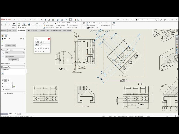The image size is (179, 134).
Task: Enable the All uppercase checkbox
Action: [2, 90]
